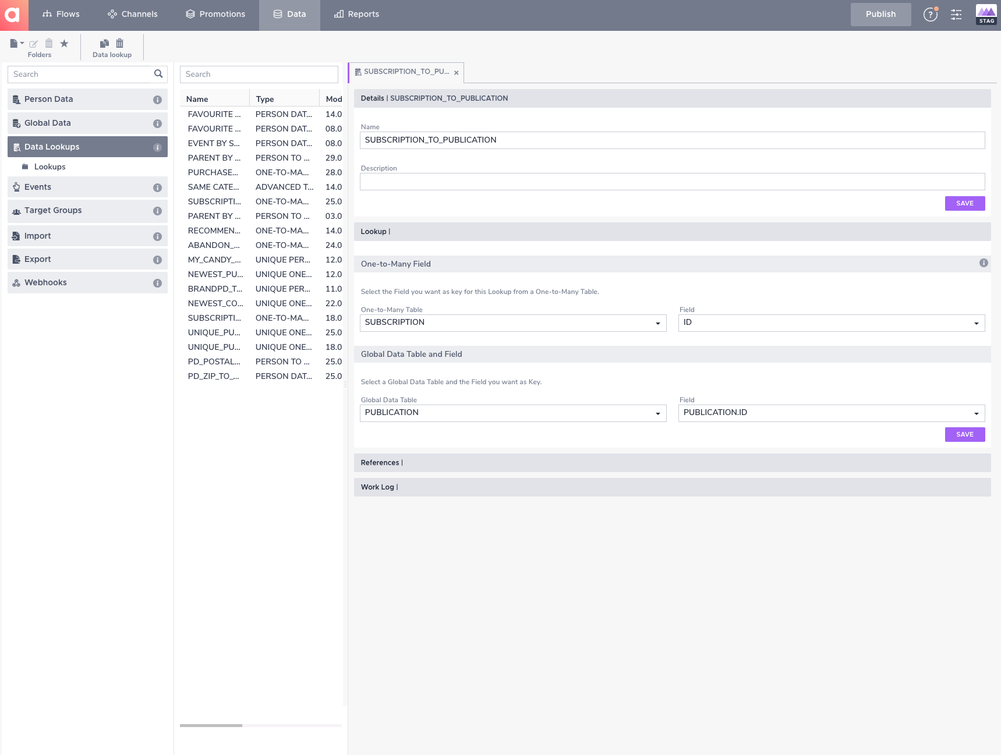Open the settings sliders icon
The width and height of the screenshot is (1001, 755).
[x=956, y=15]
